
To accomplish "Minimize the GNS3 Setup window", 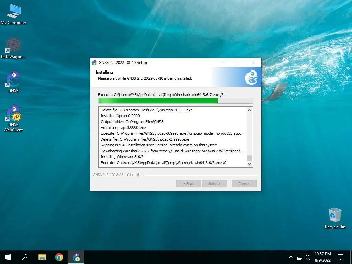I will click(222, 63).
